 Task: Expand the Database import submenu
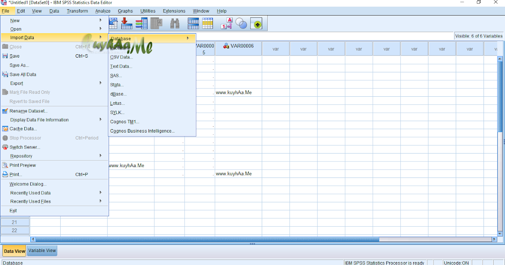(x=152, y=38)
